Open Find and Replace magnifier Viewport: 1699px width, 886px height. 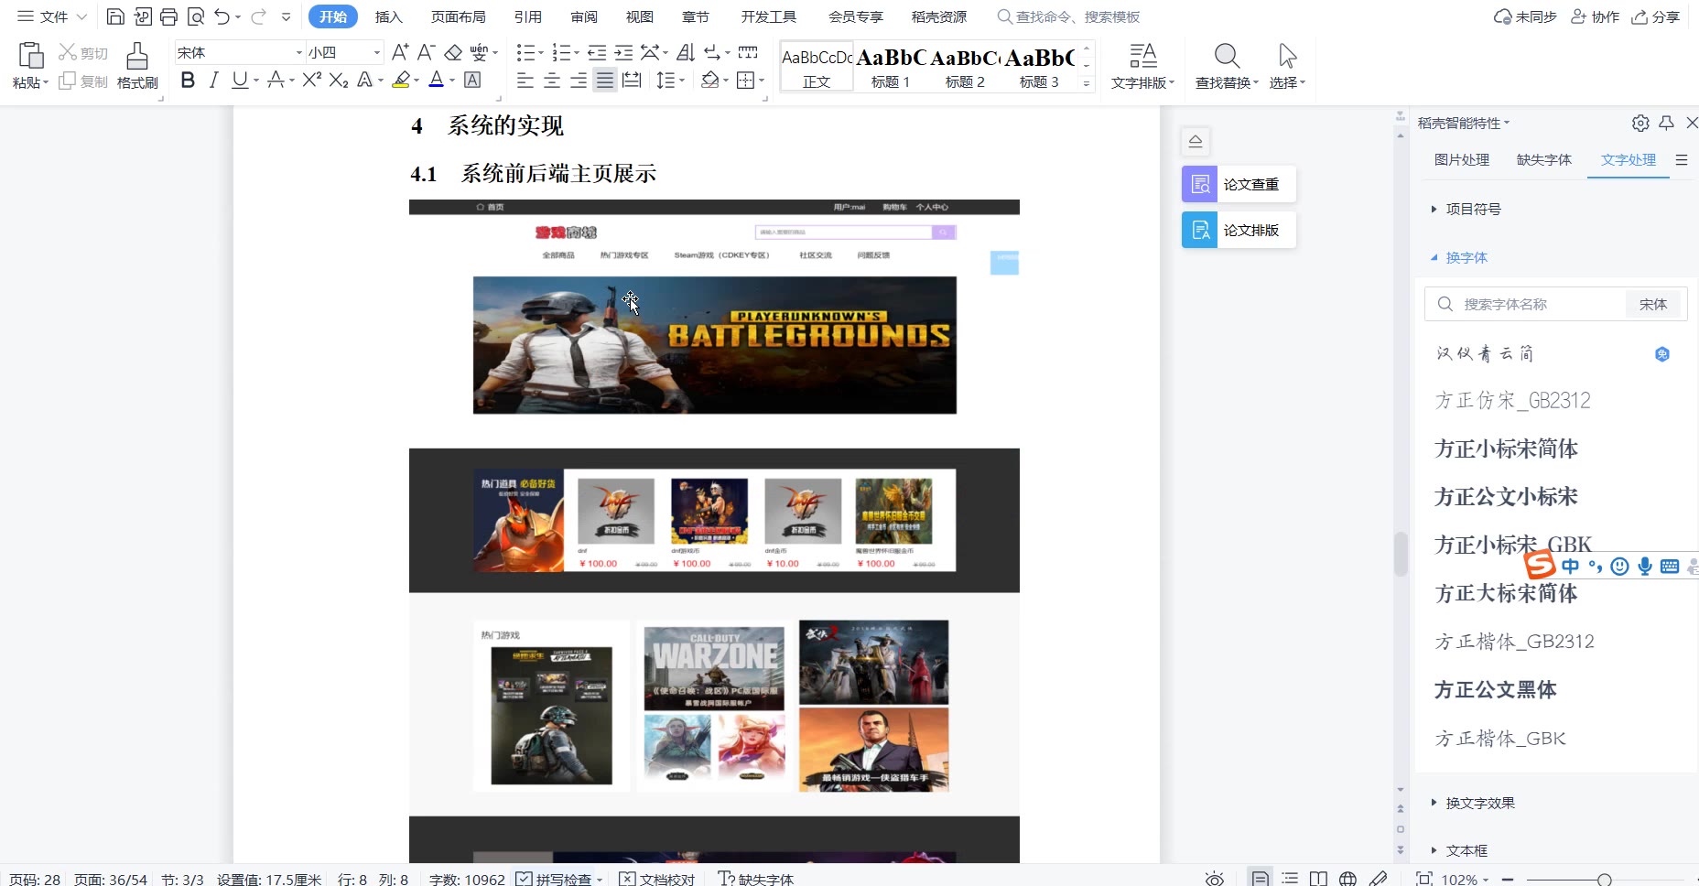[x=1227, y=57]
